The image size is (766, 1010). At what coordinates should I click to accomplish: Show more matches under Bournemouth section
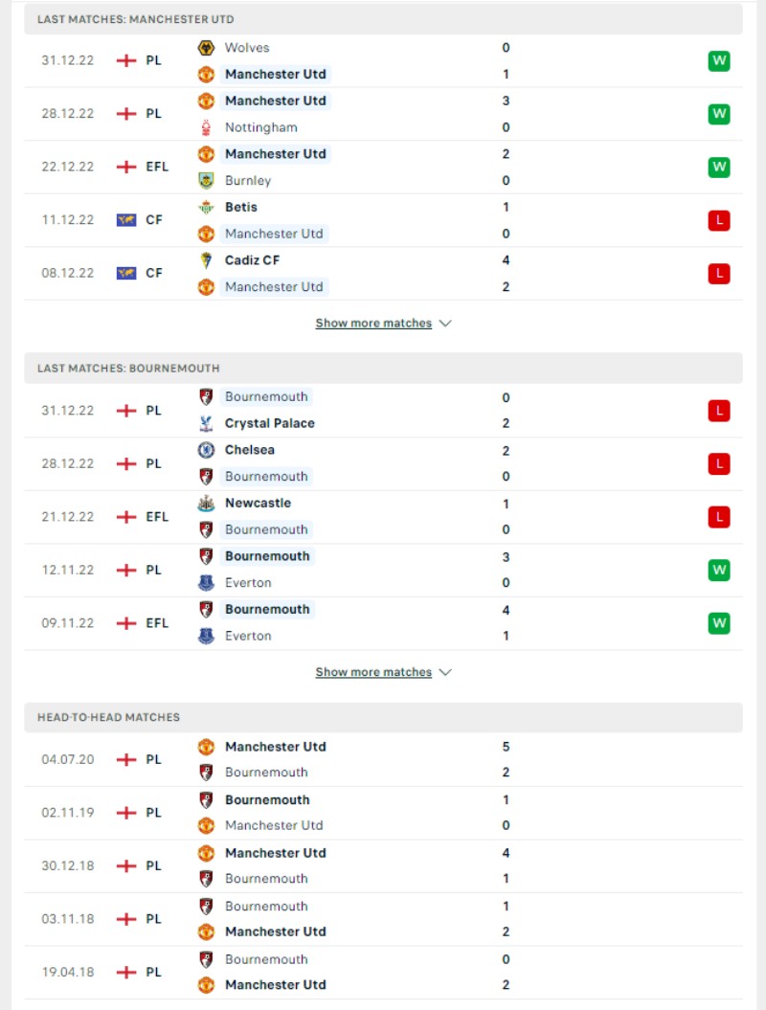click(x=373, y=672)
